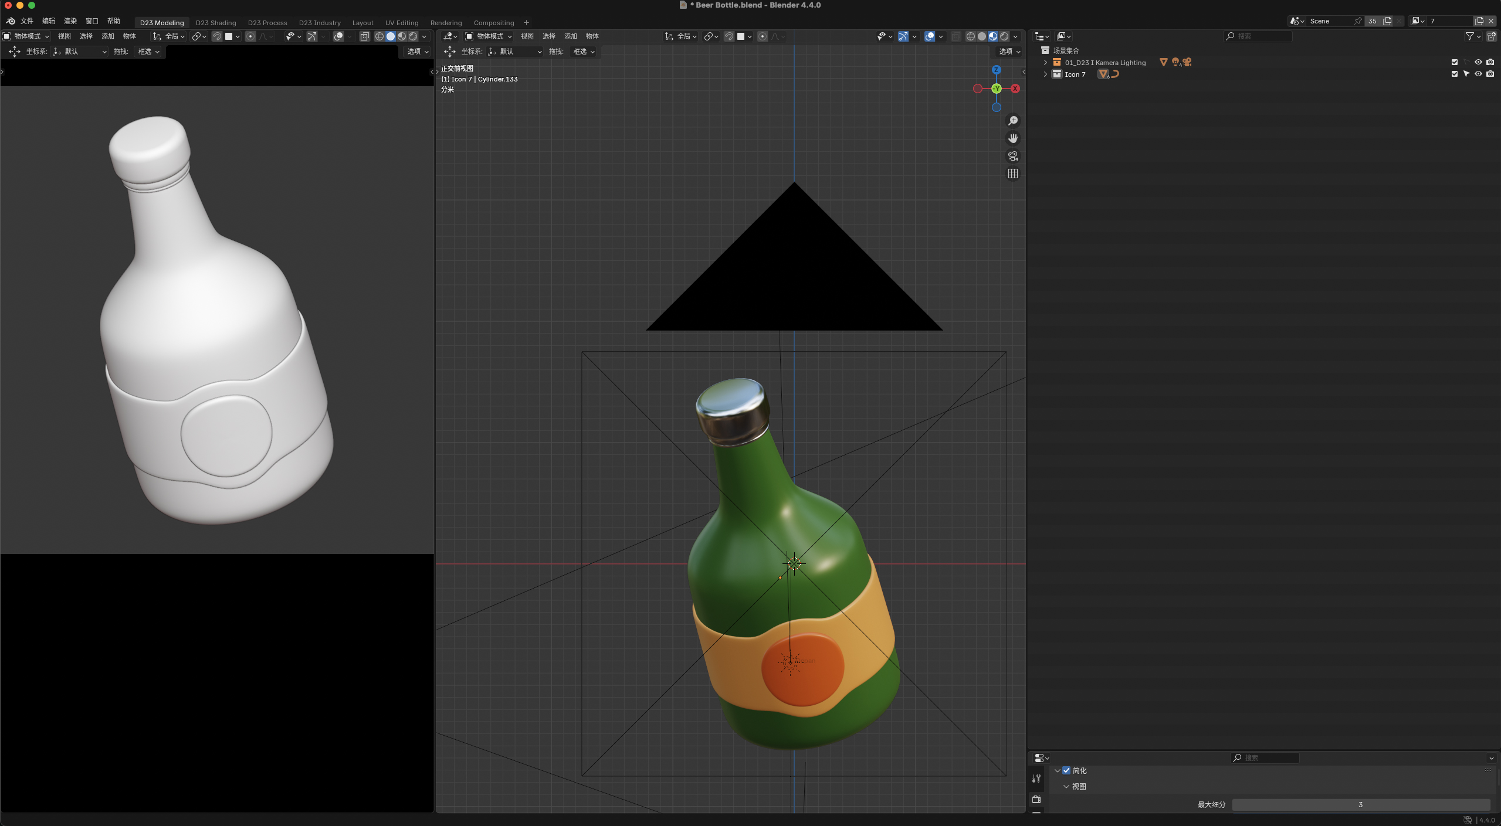
Task: Click 物体模式 to change interaction mode
Action: 488,36
